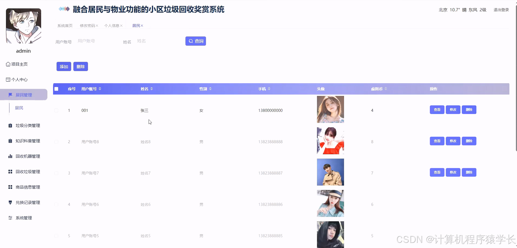Tick the checkbox beside 用户账号7
This screenshot has height=248, width=517.
point(57,173)
